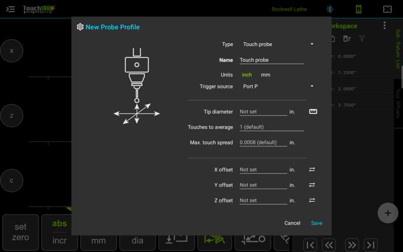Screen dimensions: 403x252
Task: Select mm units in the probe dialog
Action: tap(265, 75)
